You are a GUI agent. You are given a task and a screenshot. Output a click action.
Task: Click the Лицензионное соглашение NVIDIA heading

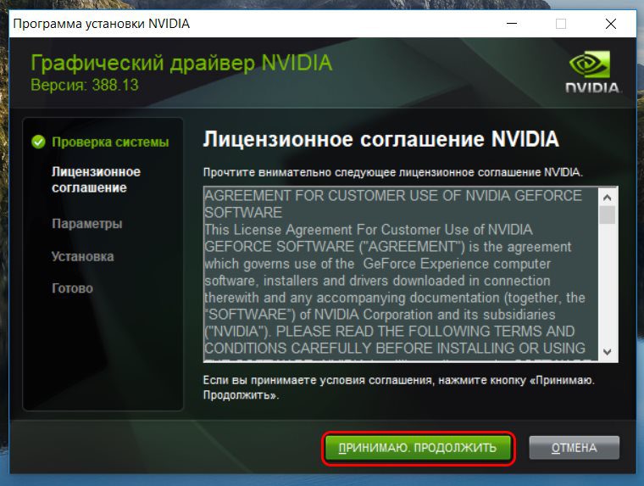click(x=380, y=139)
